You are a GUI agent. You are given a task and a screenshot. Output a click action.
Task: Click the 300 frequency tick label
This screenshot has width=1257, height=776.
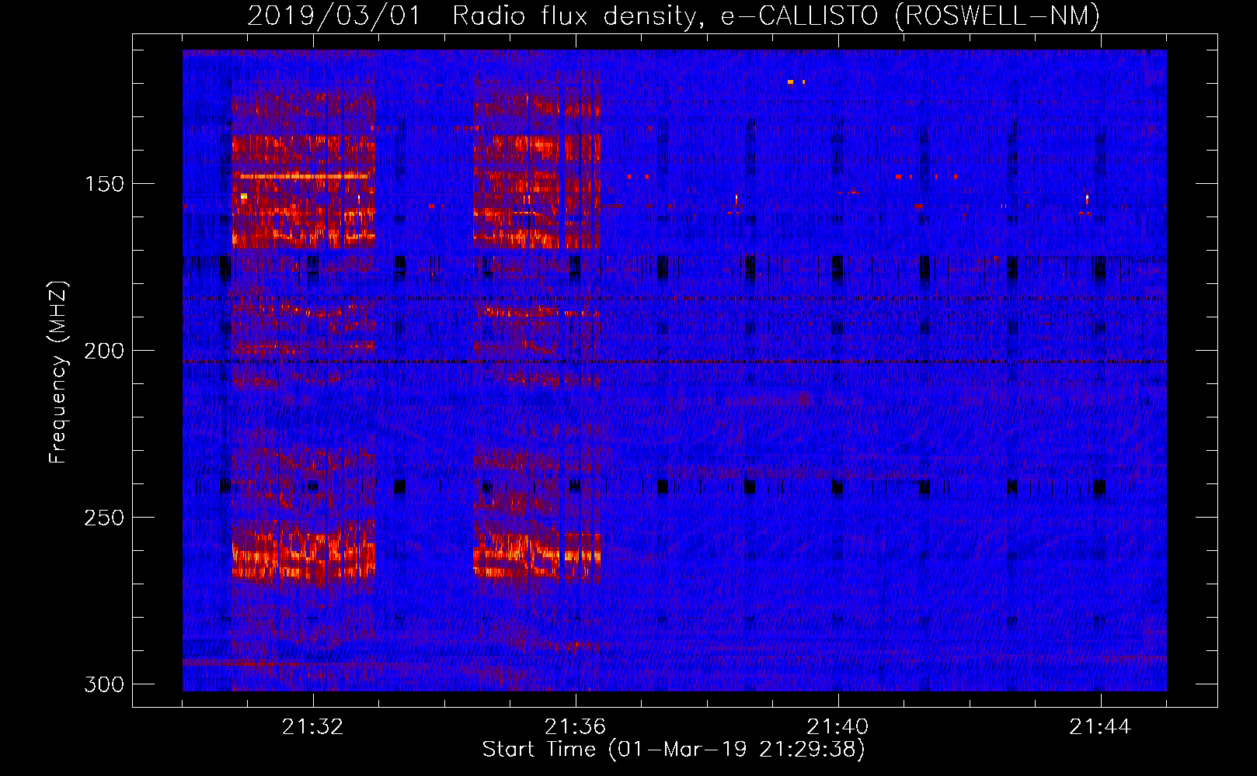104,684
